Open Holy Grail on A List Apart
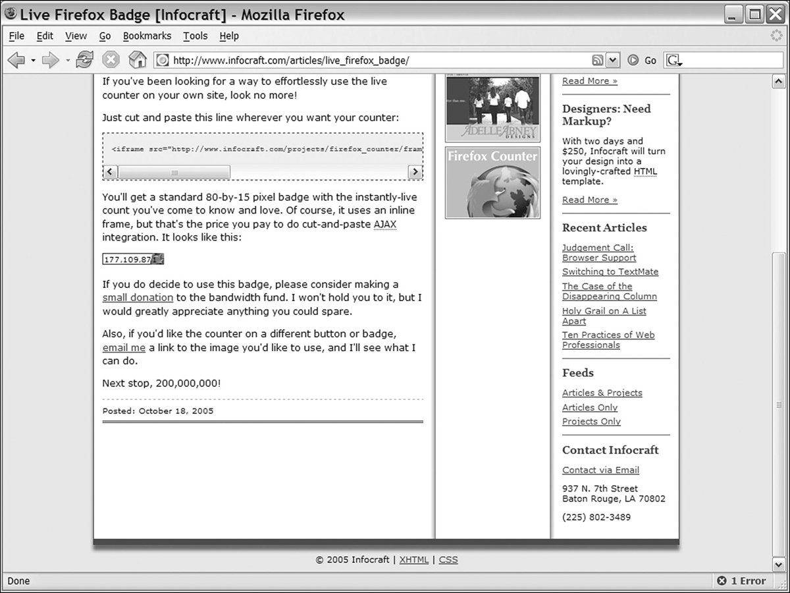This screenshot has height=593, width=790. tap(604, 316)
